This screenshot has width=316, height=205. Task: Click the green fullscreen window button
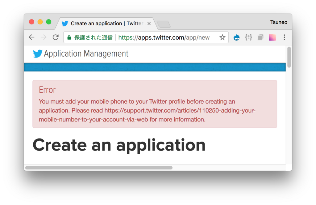coord(48,22)
